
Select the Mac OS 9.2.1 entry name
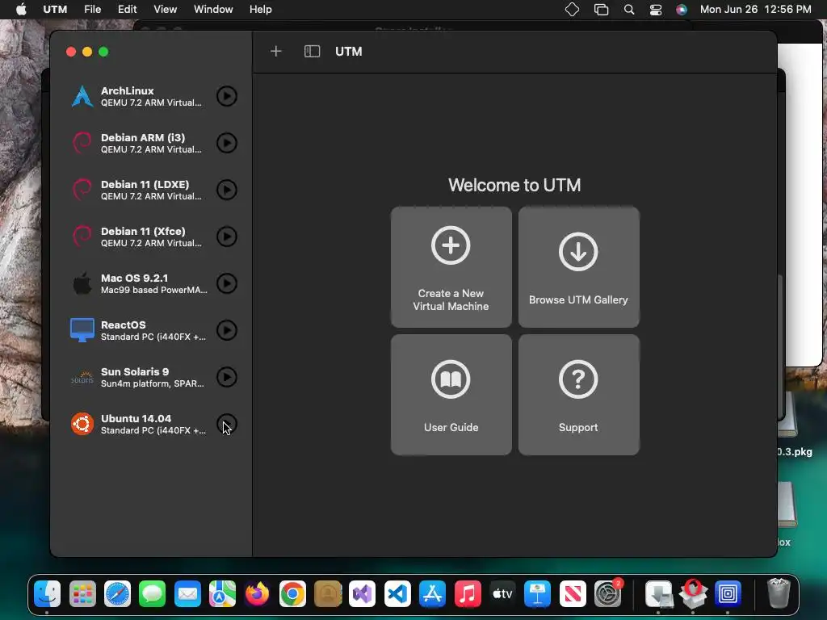[x=135, y=278]
